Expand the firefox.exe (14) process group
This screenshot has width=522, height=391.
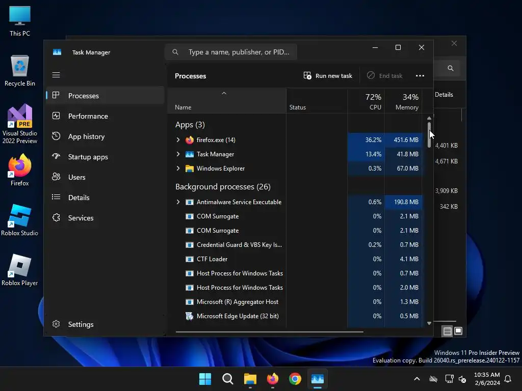pyautogui.click(x=178, y=140)
